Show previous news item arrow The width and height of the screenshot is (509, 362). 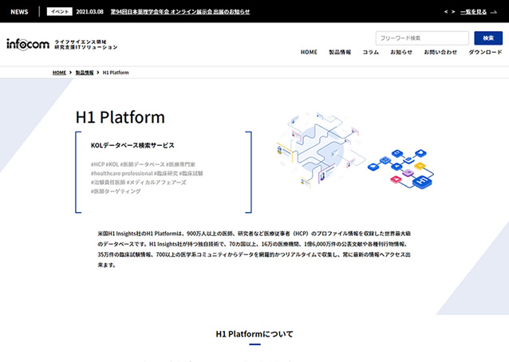tap(446, 12)
